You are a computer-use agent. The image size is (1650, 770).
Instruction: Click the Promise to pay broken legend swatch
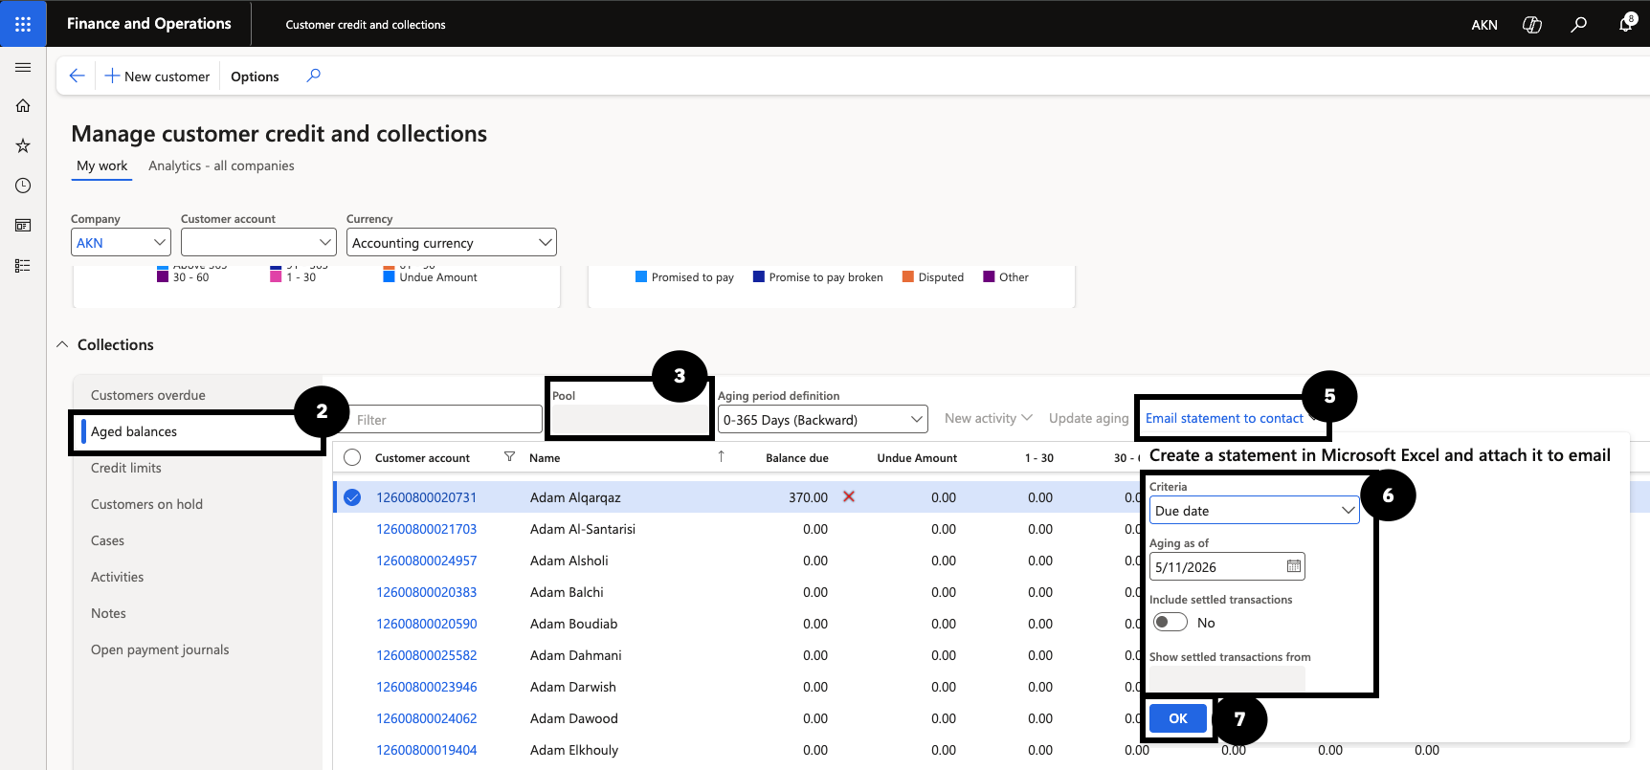tap(759, 277)
